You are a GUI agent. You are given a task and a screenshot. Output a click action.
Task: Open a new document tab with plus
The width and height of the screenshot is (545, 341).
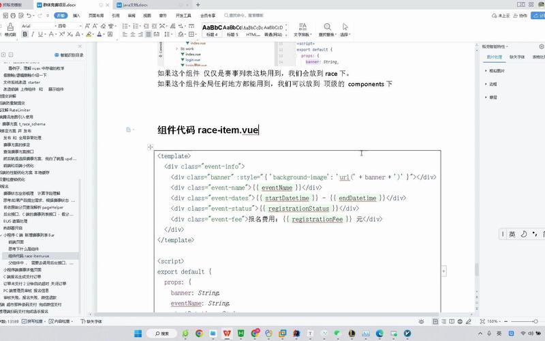pos(198,5)
